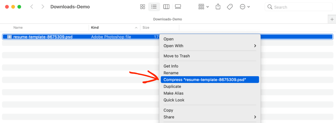
Task: Open the Group By dropdown
Action: click(x=203, y=7)
